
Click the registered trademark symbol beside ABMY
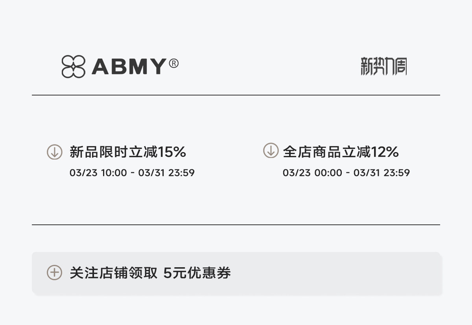[173, 63]
